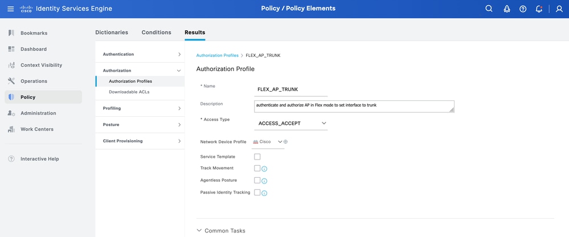Click the Work Centers sidebar icon
Image resolution: width=569 pixels, height=237 pixels.
pyautogui.click(x=11, y=129)
